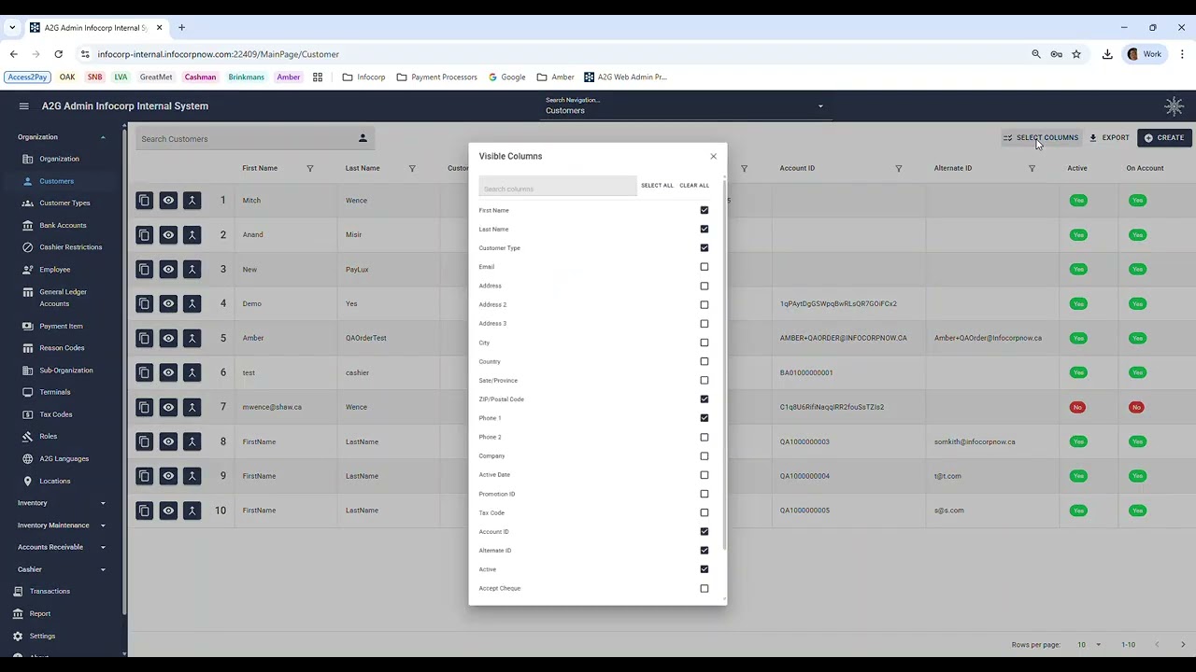This screenshot has height=672, width=1196.
Task: Go to next page of customers
Action: [x=1182, y=645]
